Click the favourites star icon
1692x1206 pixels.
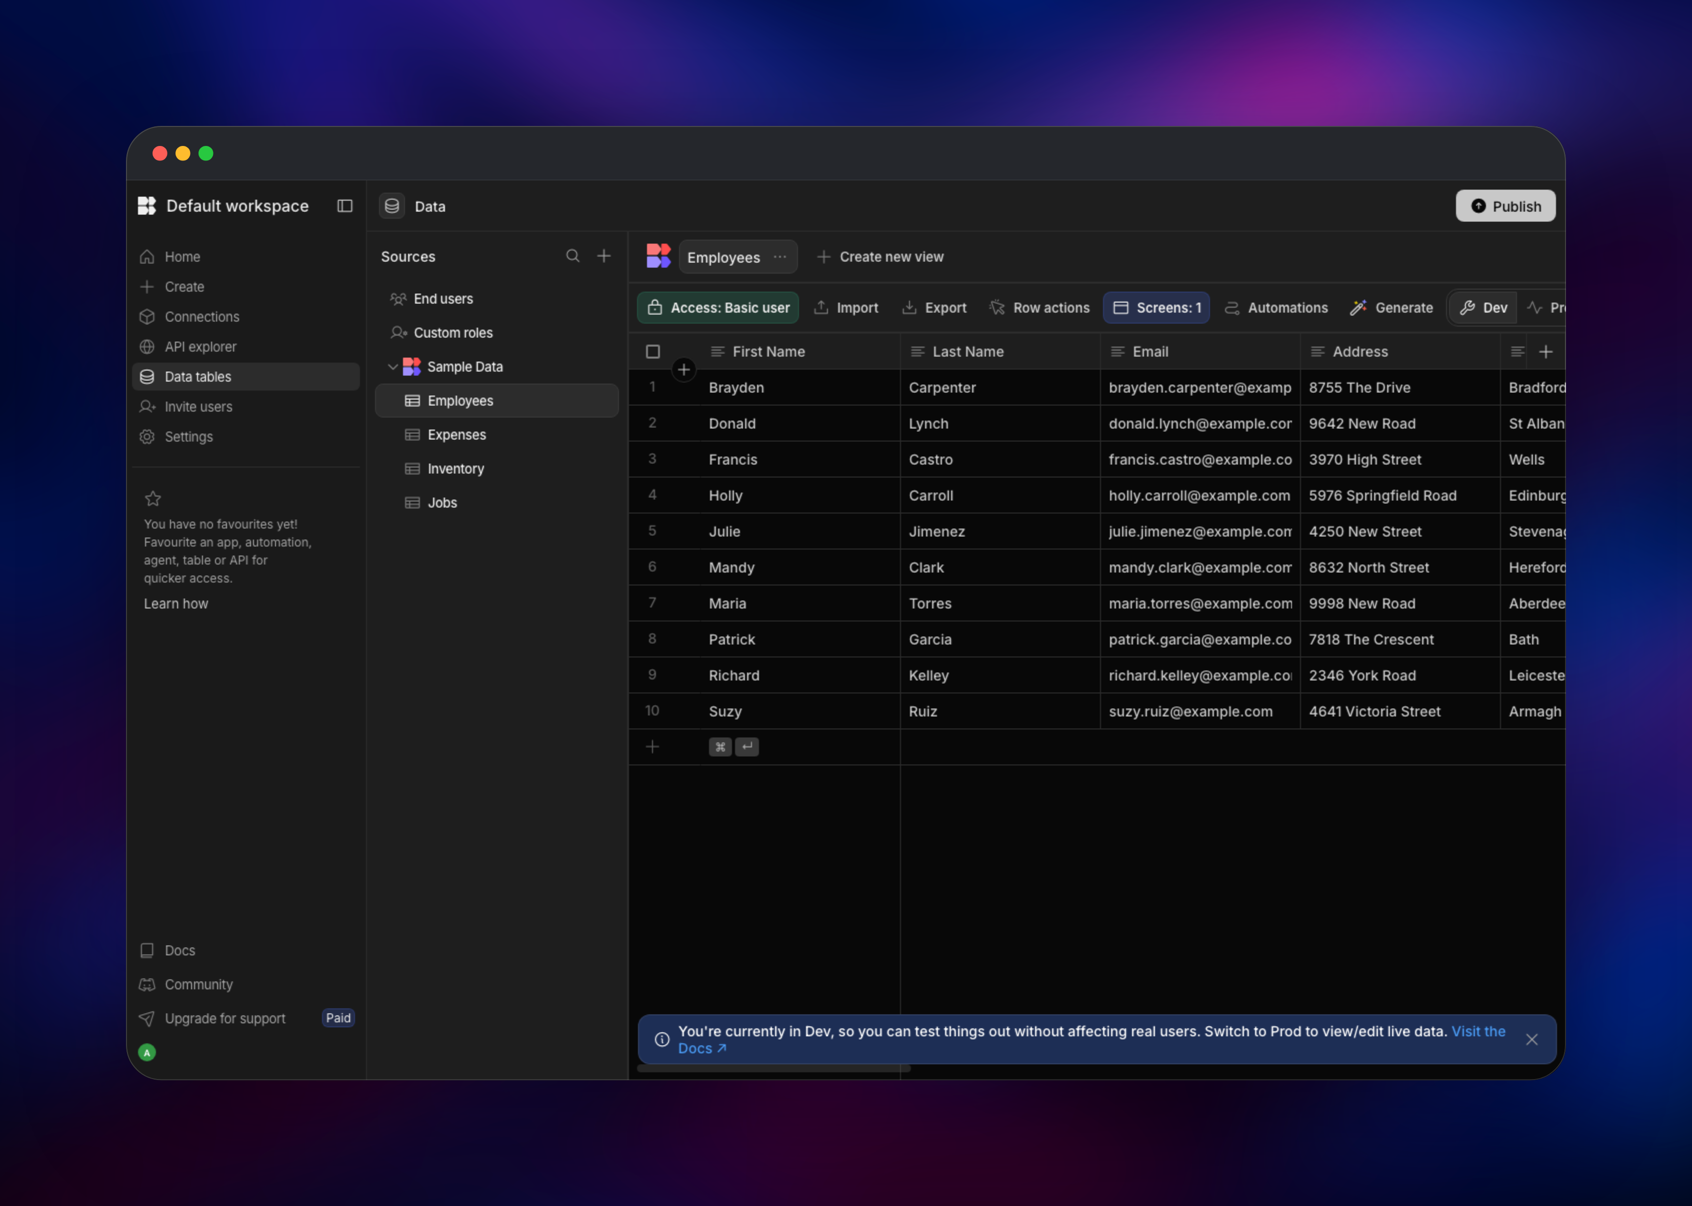point(153,498)
